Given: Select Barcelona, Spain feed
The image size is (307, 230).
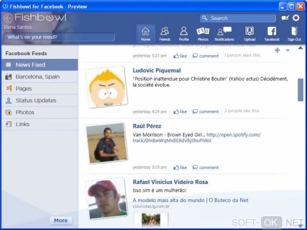Looking at the screenshot, I should pyautogui.click(x=40, y=77).
